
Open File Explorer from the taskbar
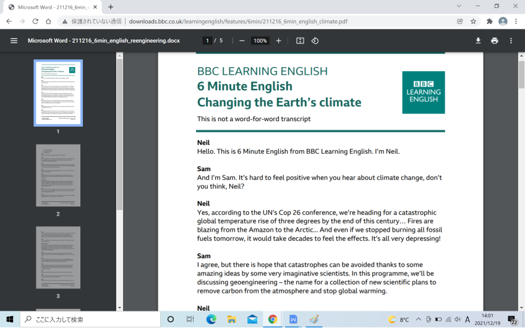[x=231, y=319]
